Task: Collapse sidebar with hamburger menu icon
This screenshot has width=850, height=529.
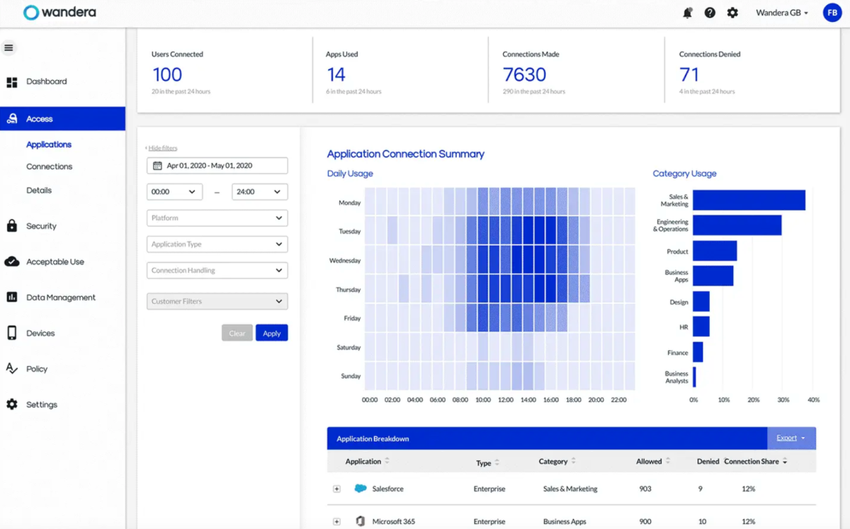Action: coord(9,48)
